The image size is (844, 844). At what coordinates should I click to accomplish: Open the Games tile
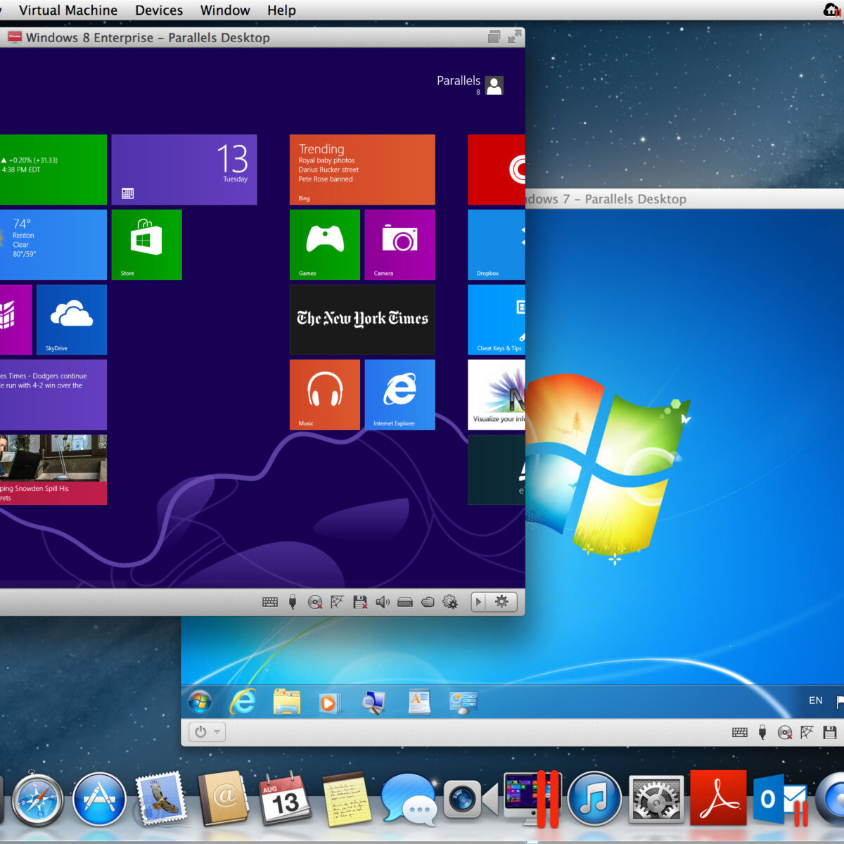click(325, 245)
